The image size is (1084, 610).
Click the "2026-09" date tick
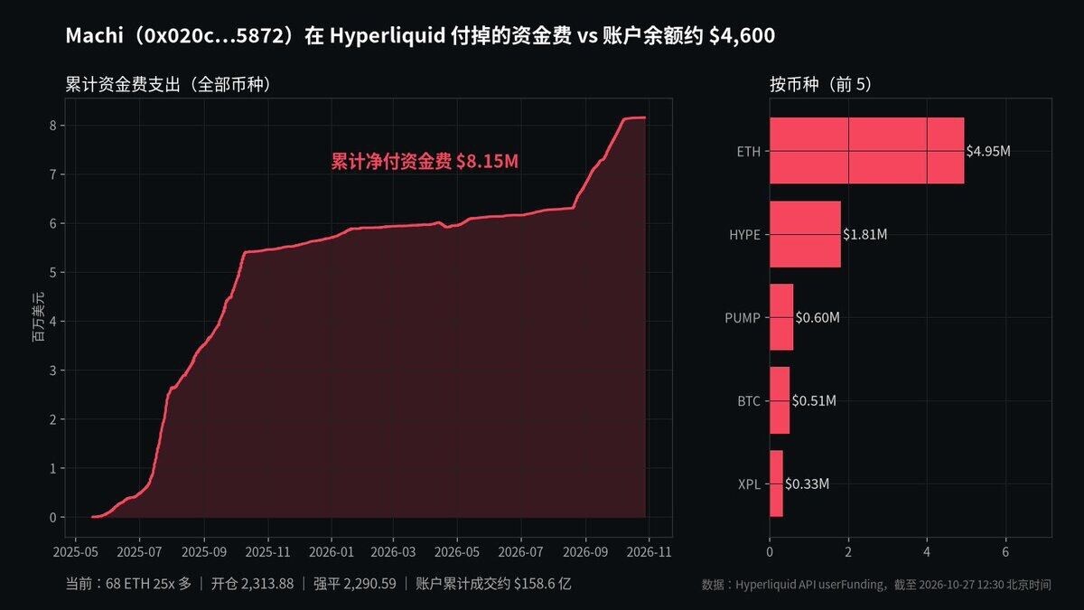coord(586,550)
